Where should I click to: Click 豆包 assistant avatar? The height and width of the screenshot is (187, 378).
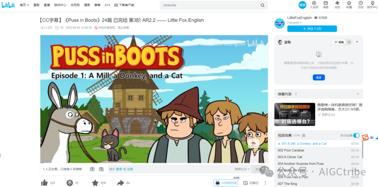[280, 42]
